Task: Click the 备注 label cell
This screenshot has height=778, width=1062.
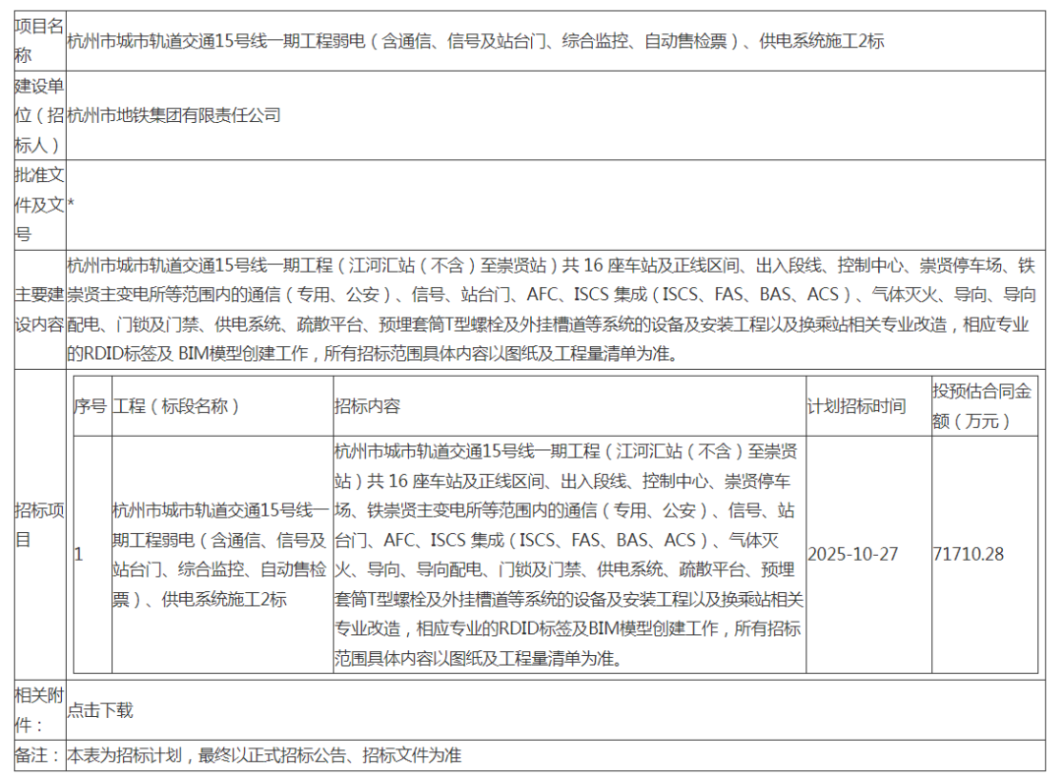Action: 39,755
